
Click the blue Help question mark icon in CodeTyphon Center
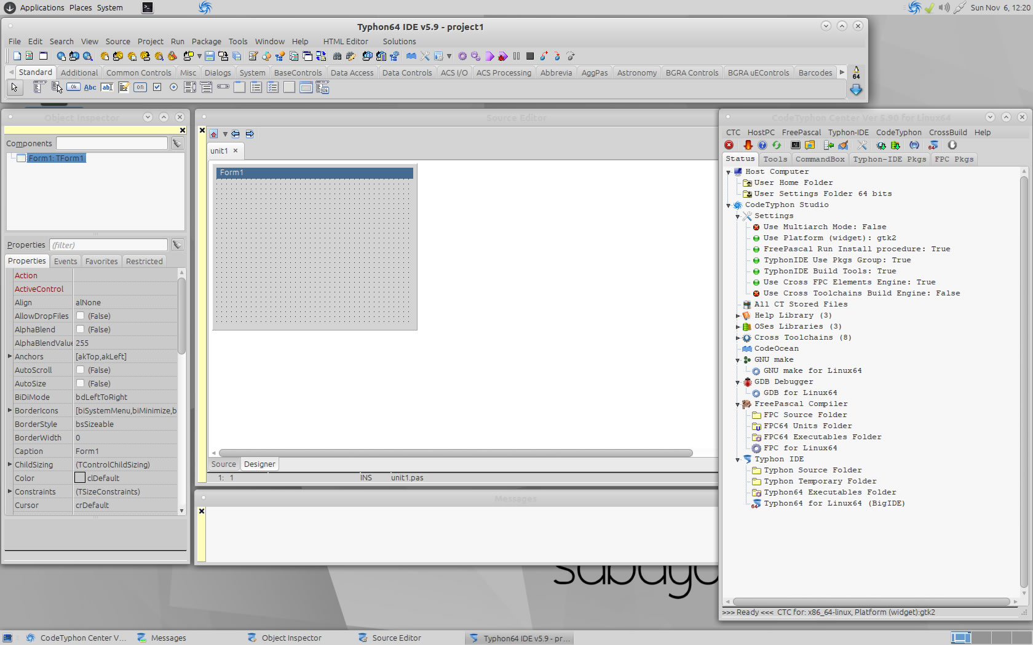(762, 145)
